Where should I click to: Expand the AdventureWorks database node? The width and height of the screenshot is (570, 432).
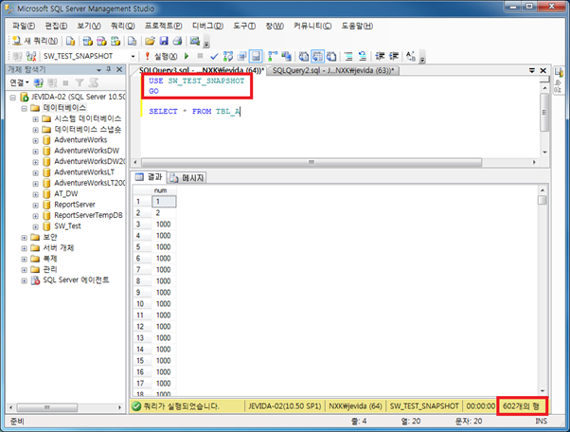point(35,141)
